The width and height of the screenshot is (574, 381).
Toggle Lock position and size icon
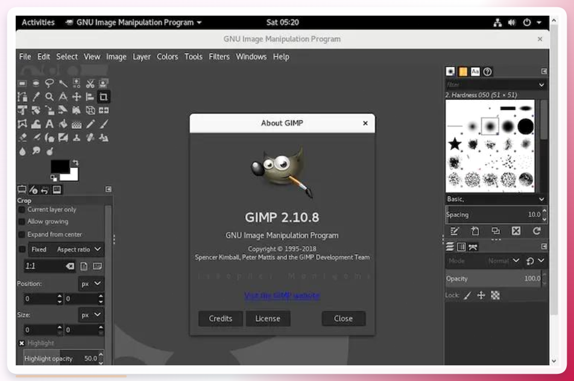tap(481, 295)
